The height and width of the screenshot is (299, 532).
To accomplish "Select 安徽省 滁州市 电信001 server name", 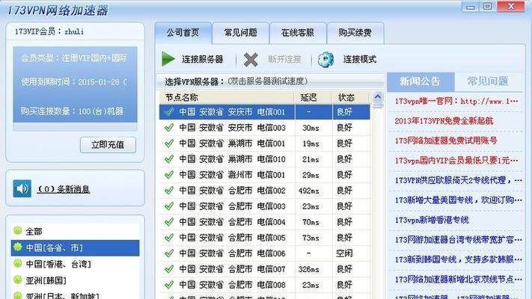I will pos(233,175).
